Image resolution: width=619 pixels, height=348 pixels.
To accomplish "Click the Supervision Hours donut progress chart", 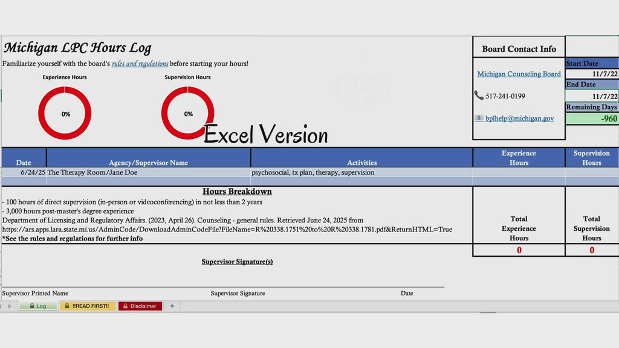I will [x=188, y=113].
